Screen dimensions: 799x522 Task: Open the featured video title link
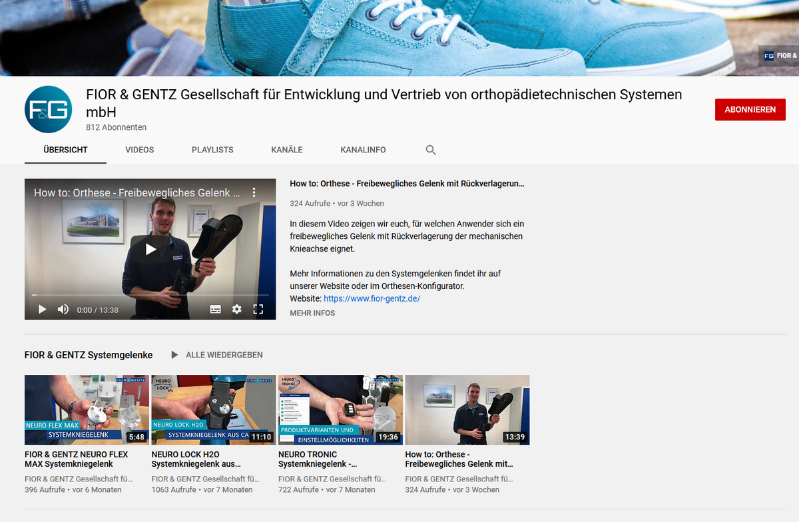pyautogui.click(x=407, y=184)
